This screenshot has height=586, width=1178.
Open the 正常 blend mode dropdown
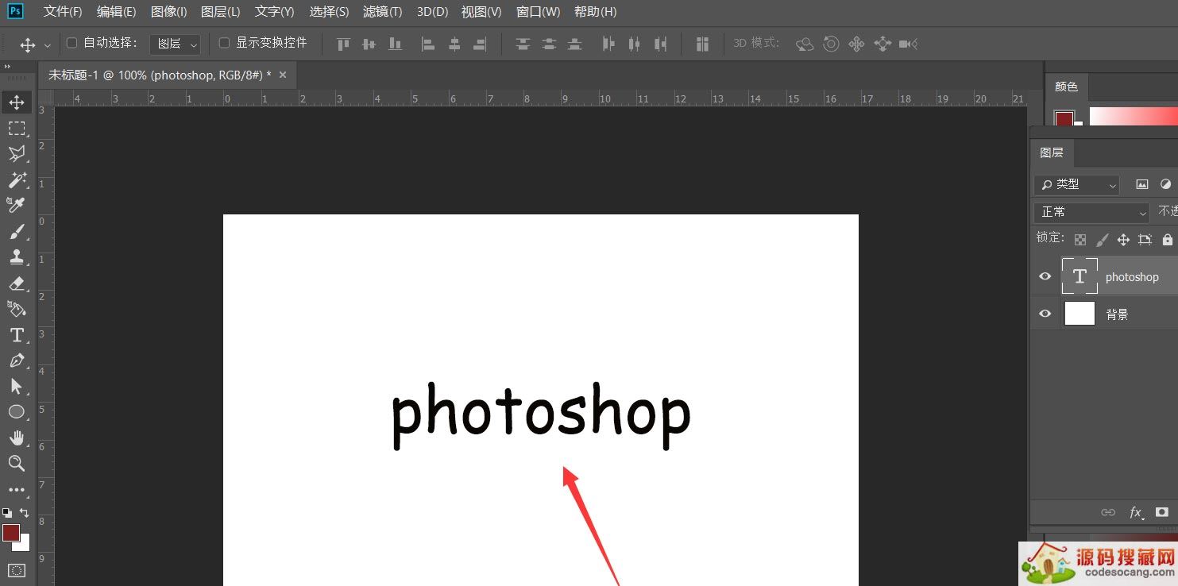pos(1092,212)
